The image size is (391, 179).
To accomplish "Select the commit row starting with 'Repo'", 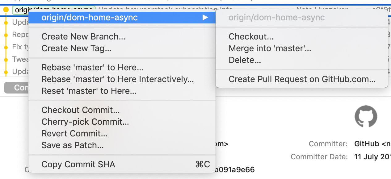I will tap(21, 35).
